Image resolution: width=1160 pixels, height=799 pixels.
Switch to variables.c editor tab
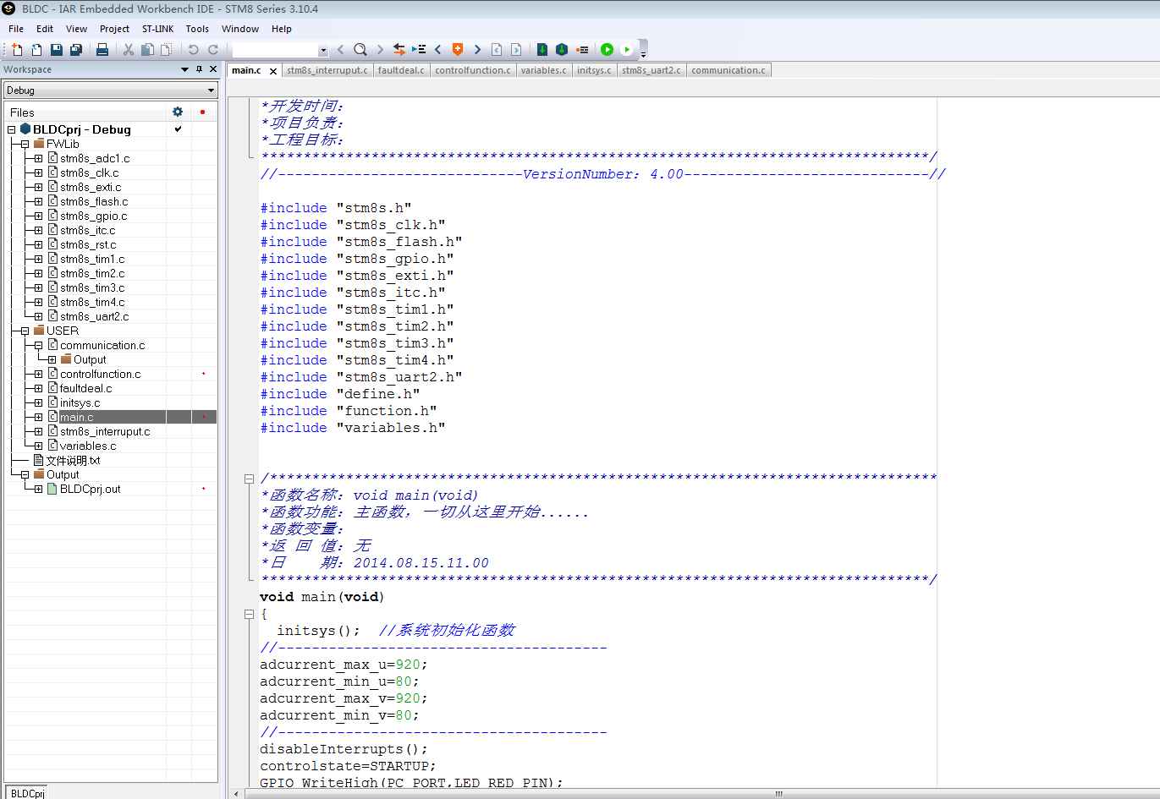(x=544, y=70)
